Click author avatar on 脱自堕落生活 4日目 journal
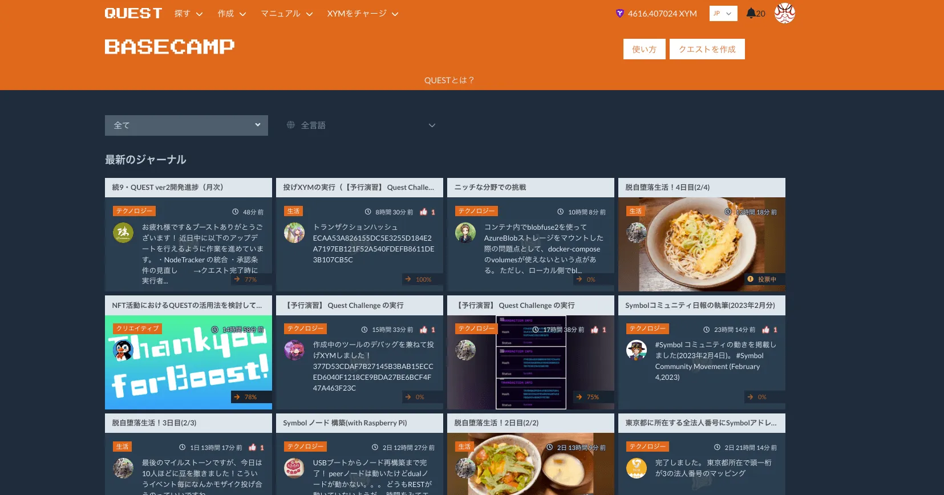Image resolution: width=944 pixels, height=495 pixels. tap(637, 233)
